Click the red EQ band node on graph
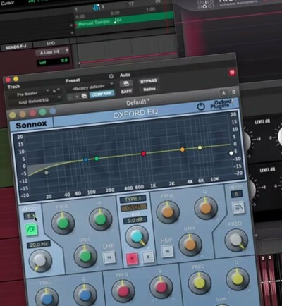The image size is (282, 306). (x=143, y=154)
